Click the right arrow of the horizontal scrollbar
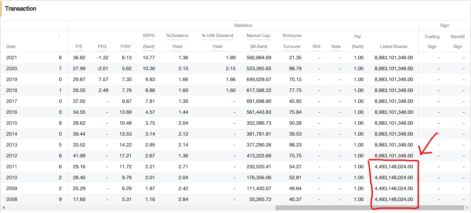Viewport: 471px width, 213px height. [x=467, y=208]
